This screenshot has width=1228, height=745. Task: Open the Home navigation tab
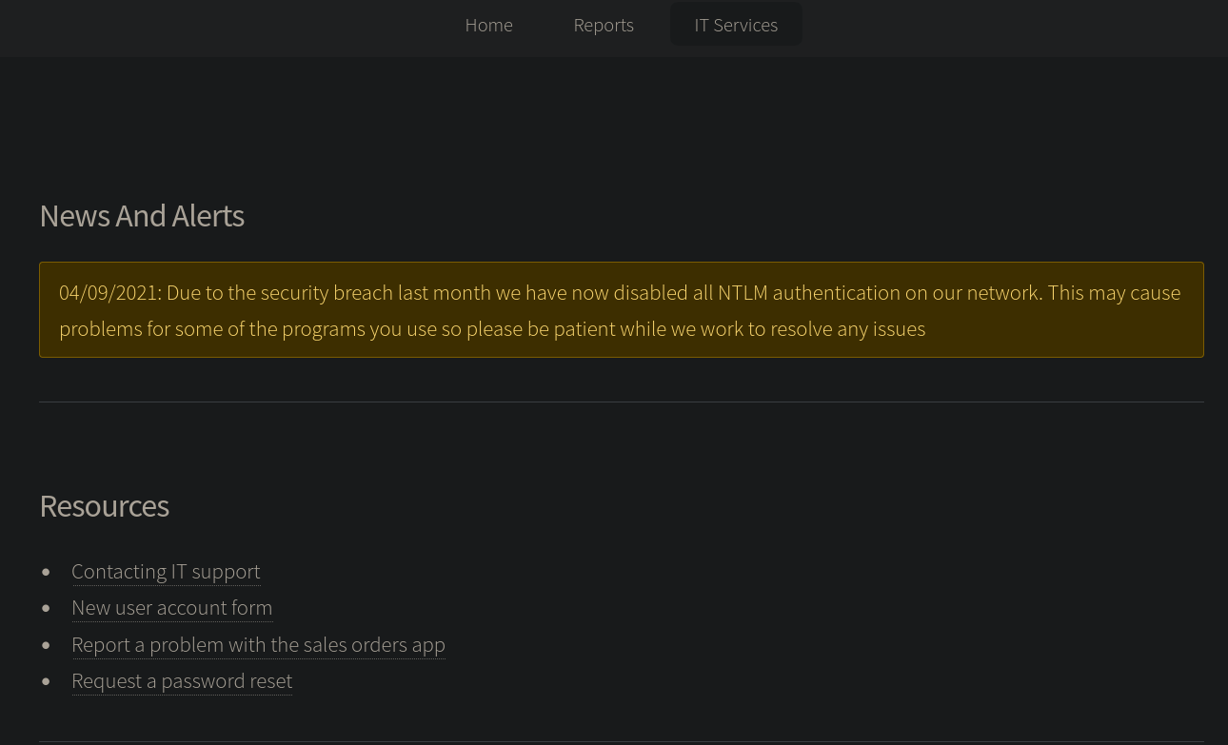point(488,25)
